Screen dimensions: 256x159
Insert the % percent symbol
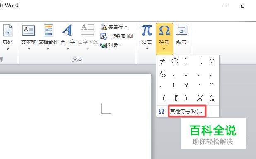(200, 98)
